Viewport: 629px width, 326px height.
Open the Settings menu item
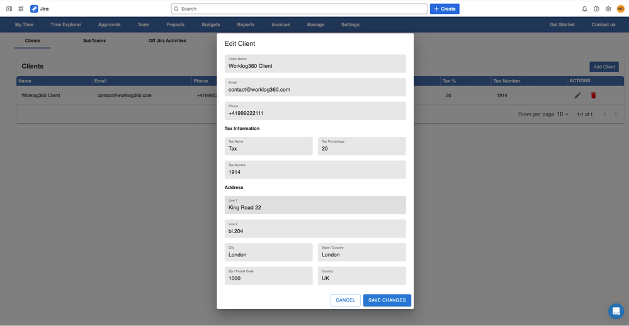tap(350, 24)
